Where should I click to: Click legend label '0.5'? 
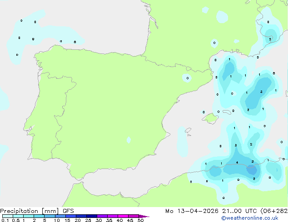pos(16,220)
